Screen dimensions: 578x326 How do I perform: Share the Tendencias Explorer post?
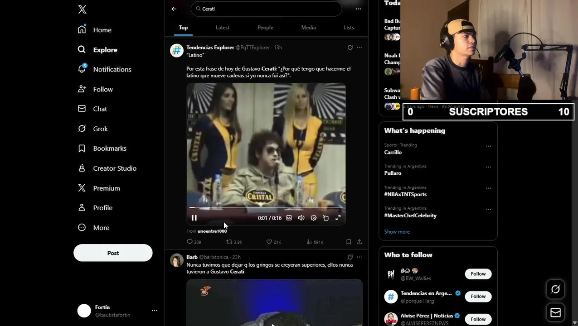click(x=359, y=242)
